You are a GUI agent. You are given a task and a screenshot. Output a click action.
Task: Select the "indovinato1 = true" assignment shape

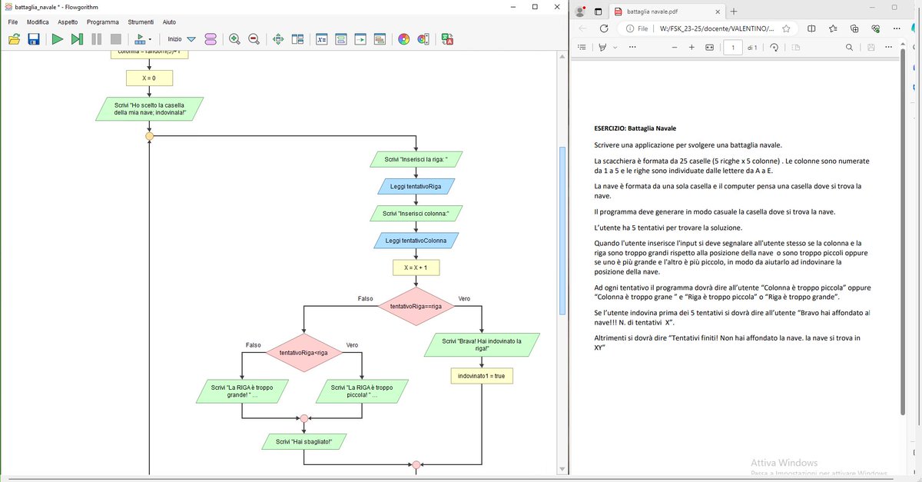coord(482,376)
